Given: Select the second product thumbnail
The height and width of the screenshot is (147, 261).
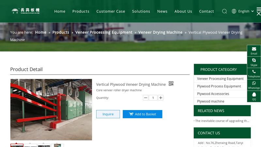Looking at the screenshot, I should point(30,145).
